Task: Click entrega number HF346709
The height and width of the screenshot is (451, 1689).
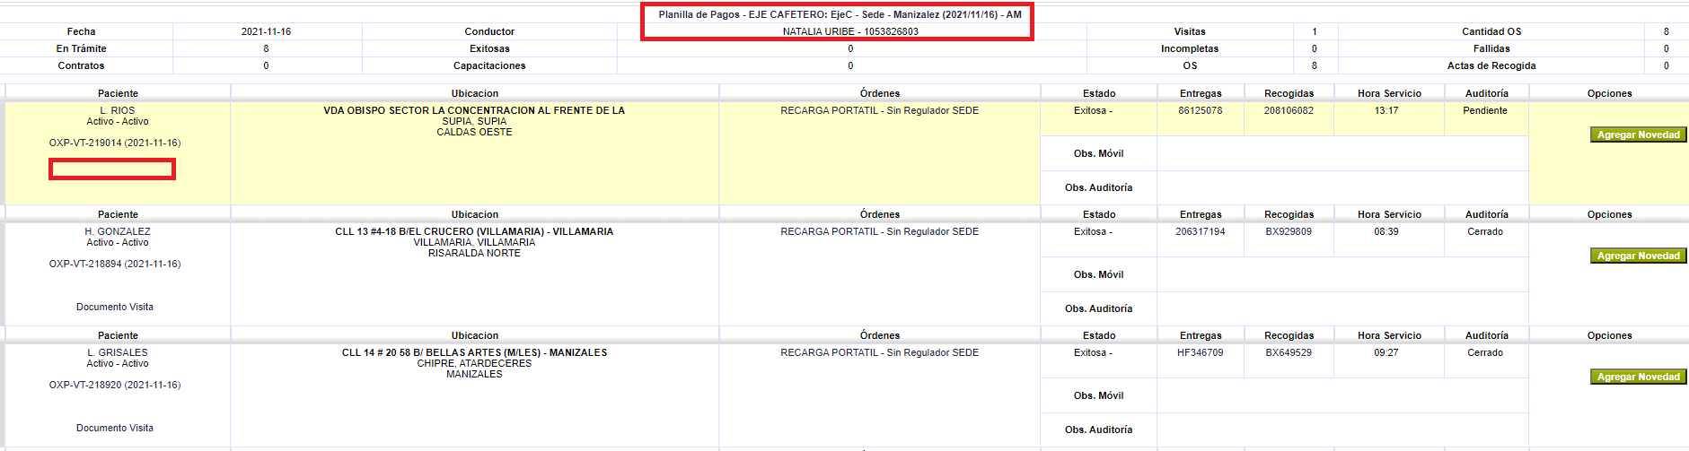Action: 1201,352
